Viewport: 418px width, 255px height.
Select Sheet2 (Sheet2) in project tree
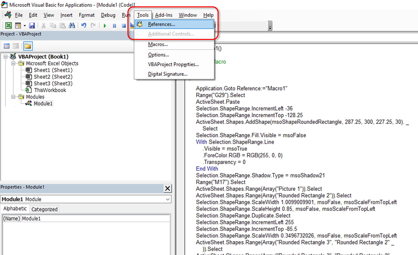[x=53, y=77]
